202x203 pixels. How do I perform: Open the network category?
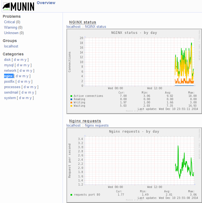pyautogui.click(x=10, y=70)
